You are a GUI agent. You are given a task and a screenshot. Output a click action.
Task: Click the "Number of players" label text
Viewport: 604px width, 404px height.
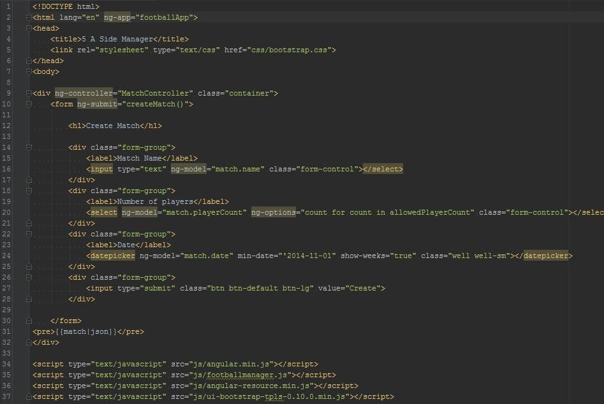coord(155,201)
